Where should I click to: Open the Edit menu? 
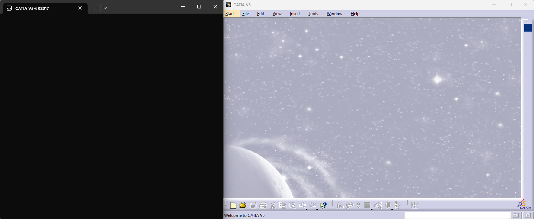point(261,14)
